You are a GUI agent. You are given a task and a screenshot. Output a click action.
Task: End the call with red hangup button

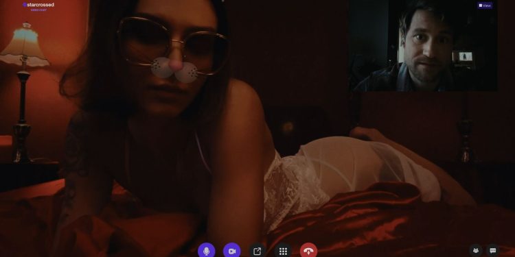point(309,251)
